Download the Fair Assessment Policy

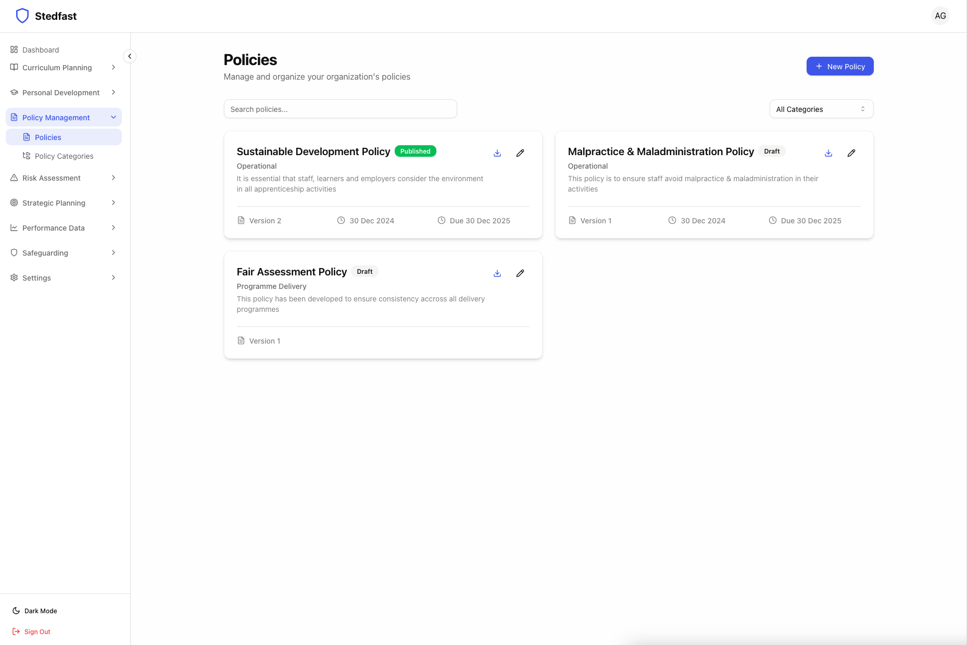(497, 273)
